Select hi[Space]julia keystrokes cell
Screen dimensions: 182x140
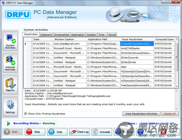(x=137, y=76)
